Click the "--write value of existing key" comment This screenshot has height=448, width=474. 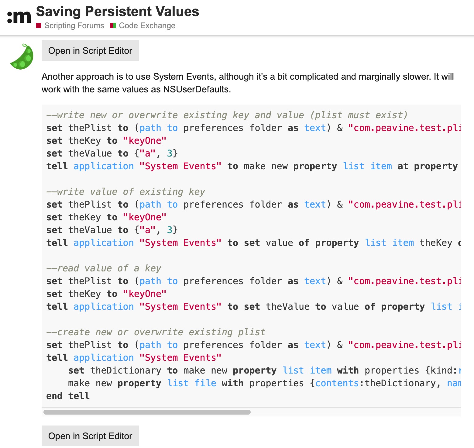126,192
